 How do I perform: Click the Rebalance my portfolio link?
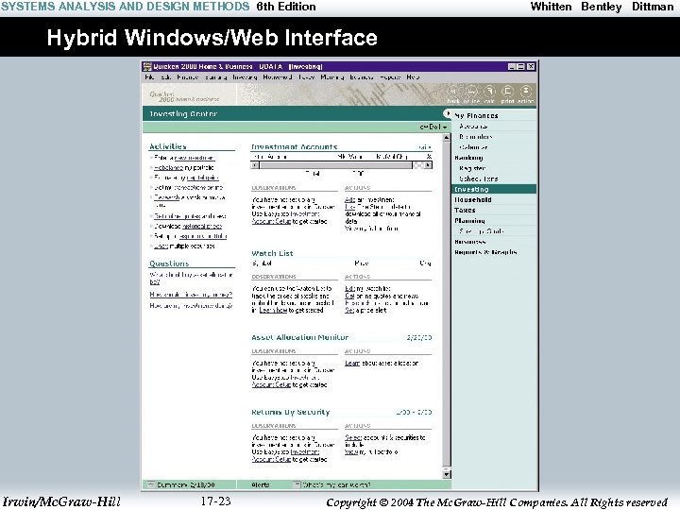(184, 168)
